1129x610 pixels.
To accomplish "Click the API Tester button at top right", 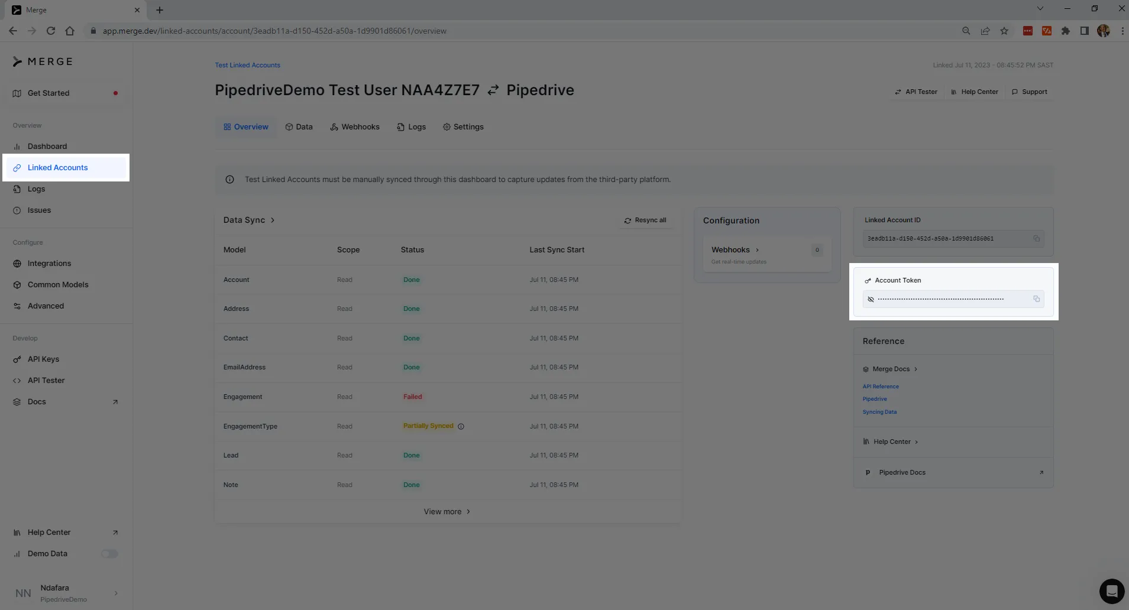I will 916,92.
